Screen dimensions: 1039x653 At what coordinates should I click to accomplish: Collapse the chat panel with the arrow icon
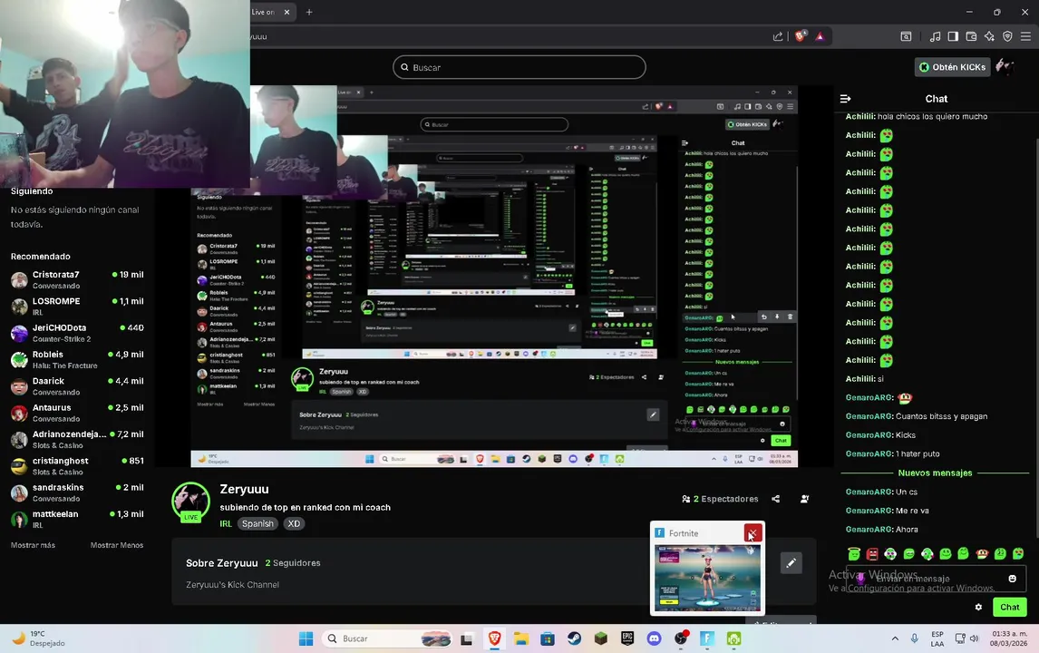(x=846, y=99)
